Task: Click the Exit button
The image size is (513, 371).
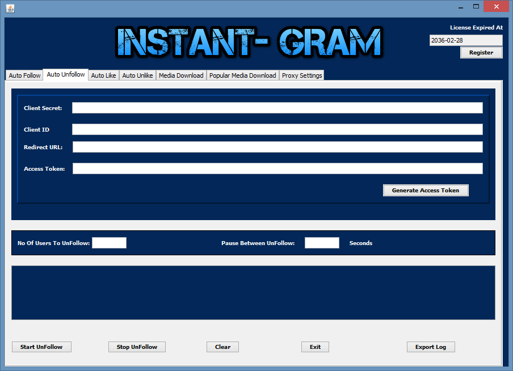Action: (315, 347)
